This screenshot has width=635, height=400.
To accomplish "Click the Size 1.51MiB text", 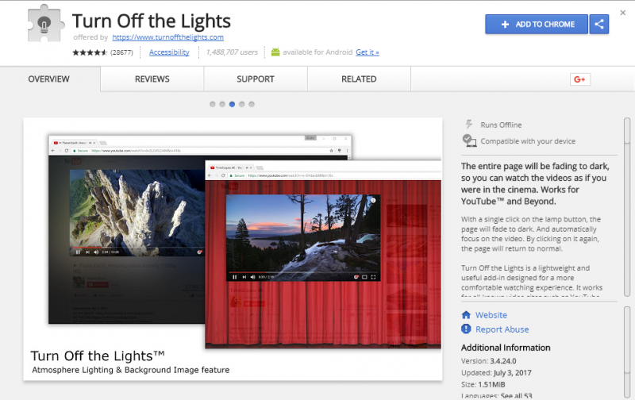I will [x=483, y=385].
